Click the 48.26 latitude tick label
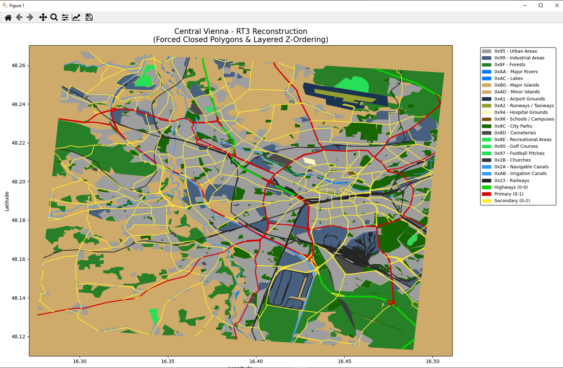 [x=19, y=66]
